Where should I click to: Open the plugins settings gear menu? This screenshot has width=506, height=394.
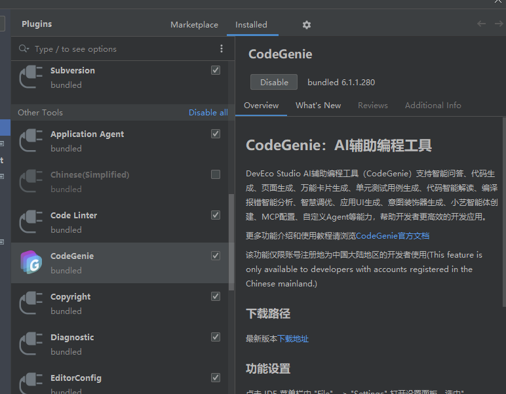pos(307,25)
